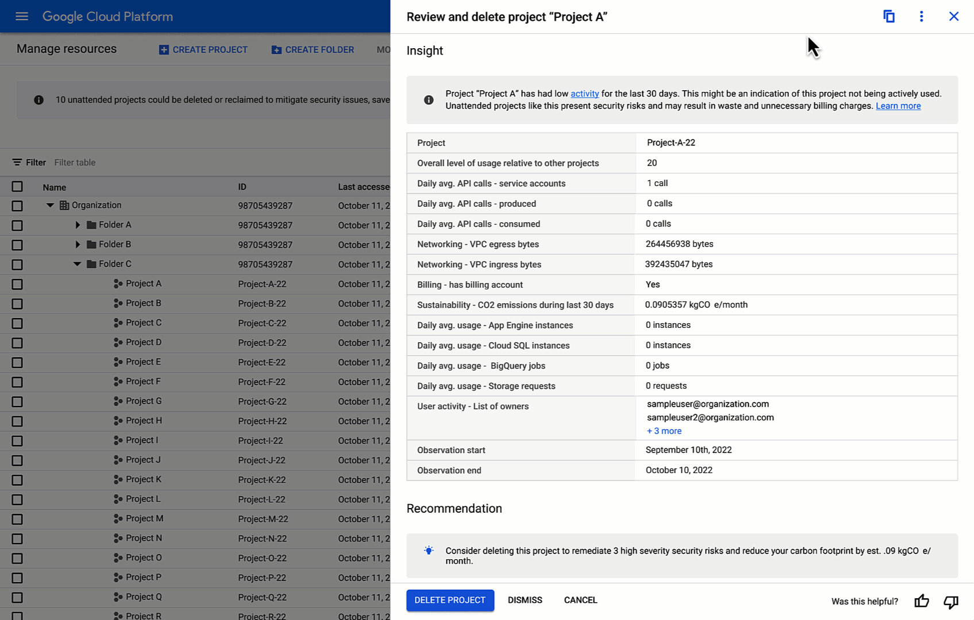974x620 pixels.
Task: Click the copy-to-clipboard icon in panel header
Action: [889, 17]
